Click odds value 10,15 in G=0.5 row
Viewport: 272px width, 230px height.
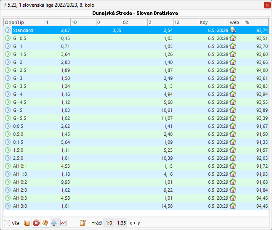[x=64, y=38]
